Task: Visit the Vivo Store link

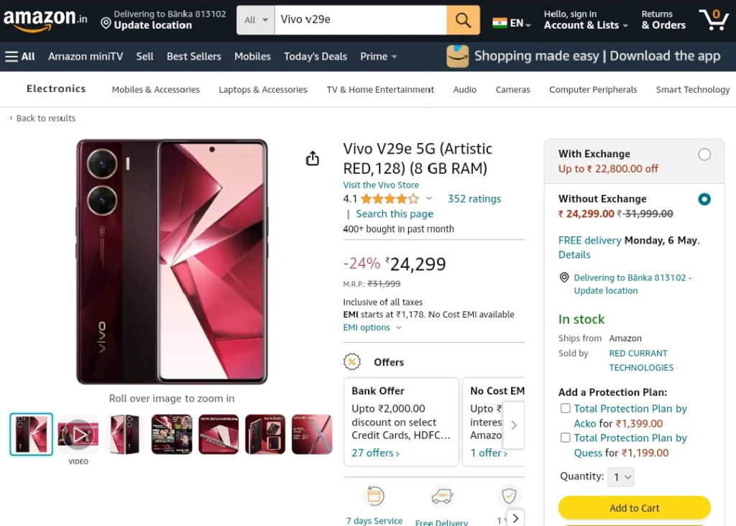Action: [x=381, y=185]
